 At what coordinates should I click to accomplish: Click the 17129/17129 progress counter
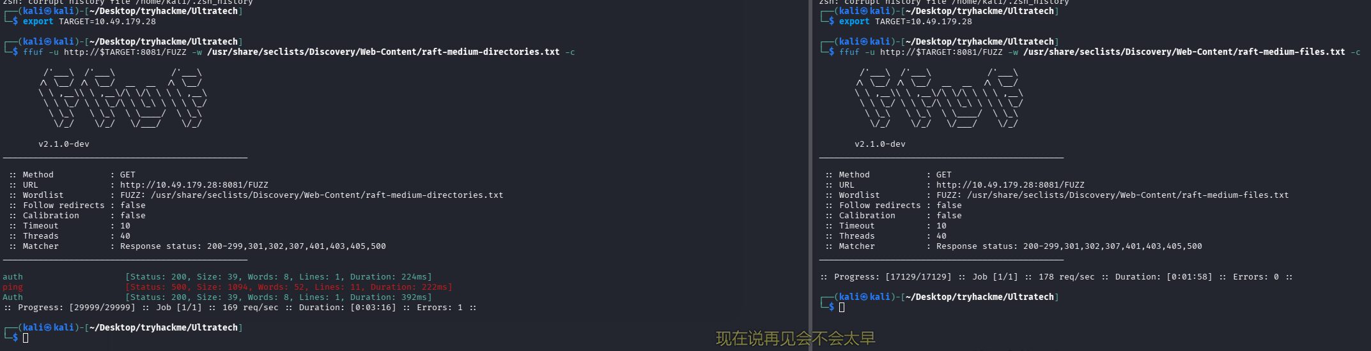pos(918,277)
